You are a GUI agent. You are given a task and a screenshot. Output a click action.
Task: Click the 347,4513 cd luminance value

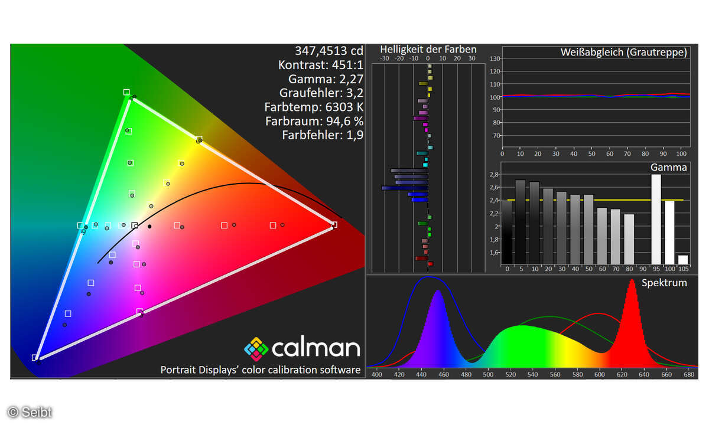click(x=329, y=51)
